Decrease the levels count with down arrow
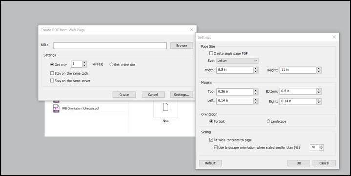This screenshot has height=176, width=351. click(x=84, y=66)
